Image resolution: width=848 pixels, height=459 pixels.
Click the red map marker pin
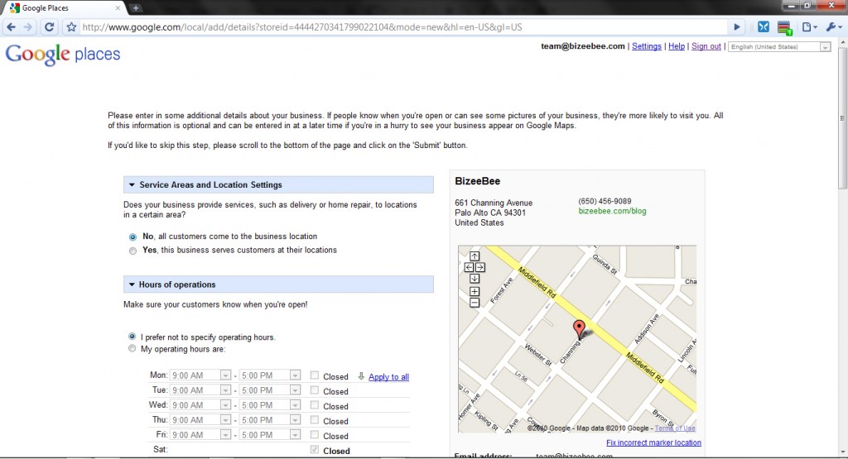coord(579,329)
